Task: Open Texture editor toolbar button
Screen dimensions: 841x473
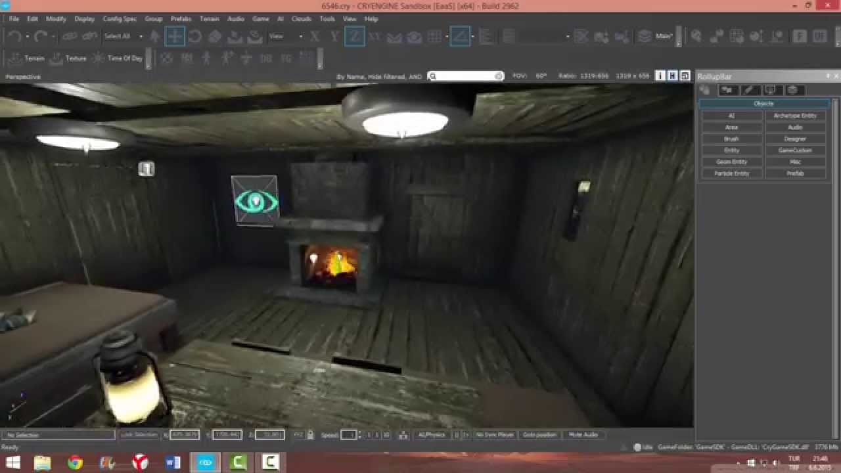Action: pos(68,58)
